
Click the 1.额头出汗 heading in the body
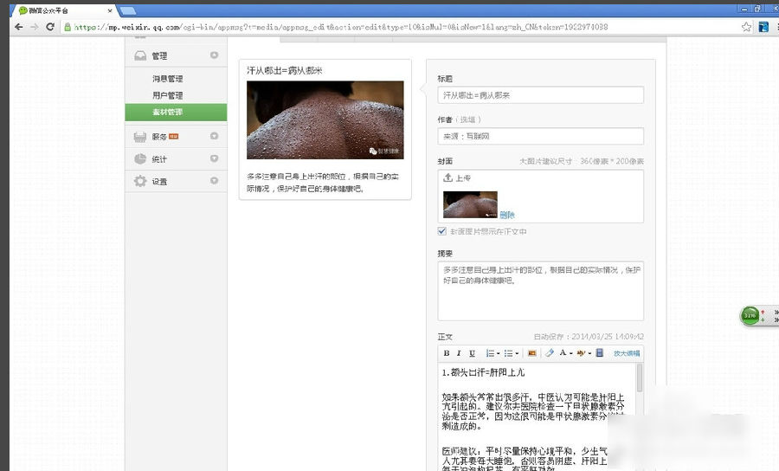pos(483,372)
